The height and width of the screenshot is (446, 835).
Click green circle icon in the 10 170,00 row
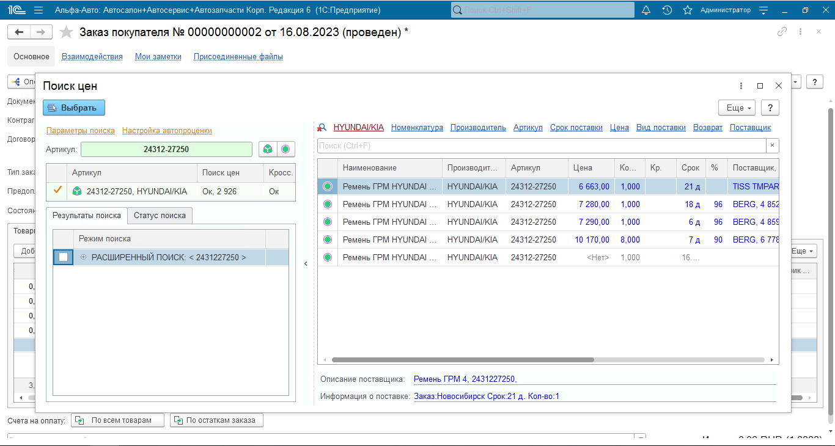[x=328, y=239]
